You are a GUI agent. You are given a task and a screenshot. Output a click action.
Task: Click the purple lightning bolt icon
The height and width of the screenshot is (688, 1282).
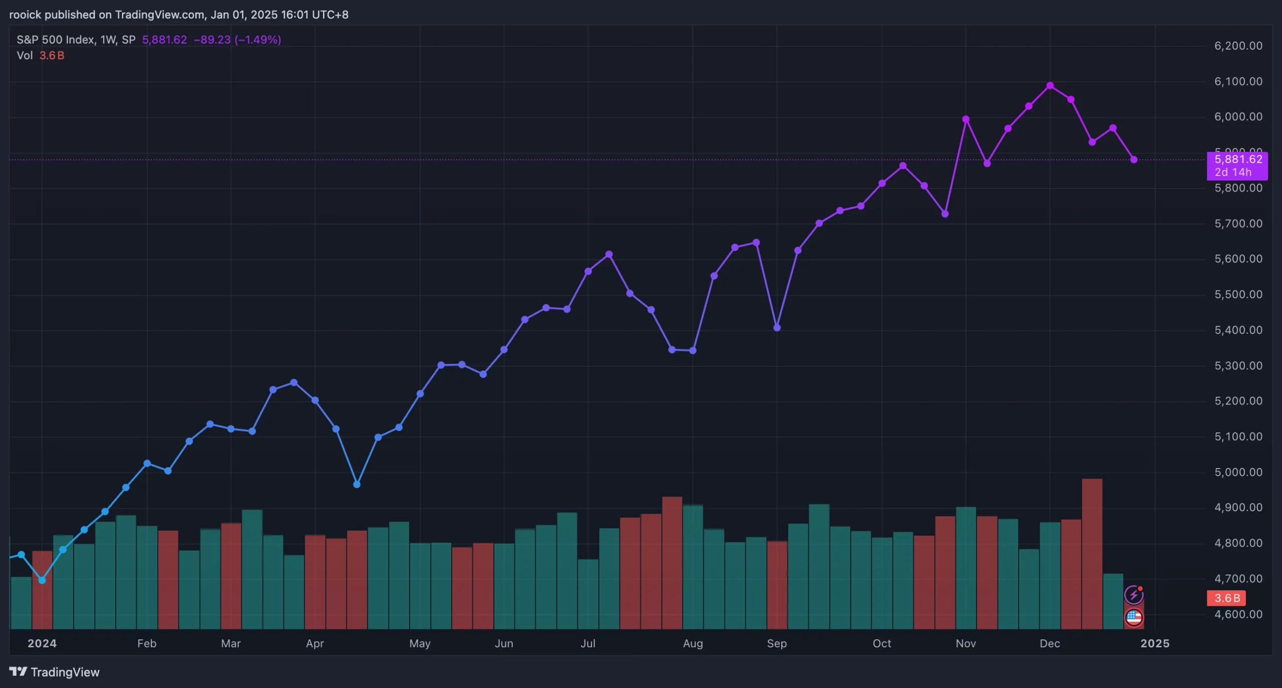click(x=1134, y=595)
